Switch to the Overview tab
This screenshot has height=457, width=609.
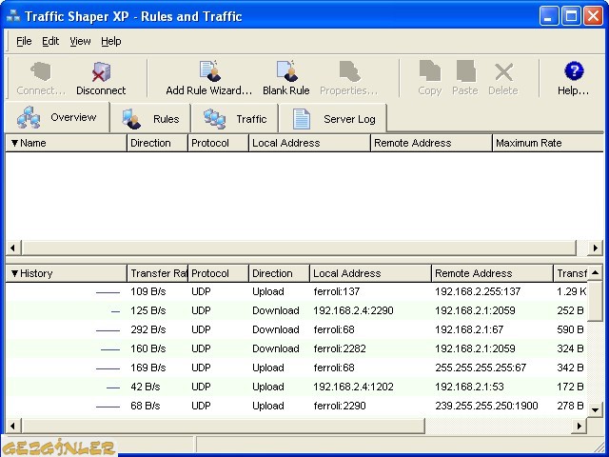[x=57, y=117]
